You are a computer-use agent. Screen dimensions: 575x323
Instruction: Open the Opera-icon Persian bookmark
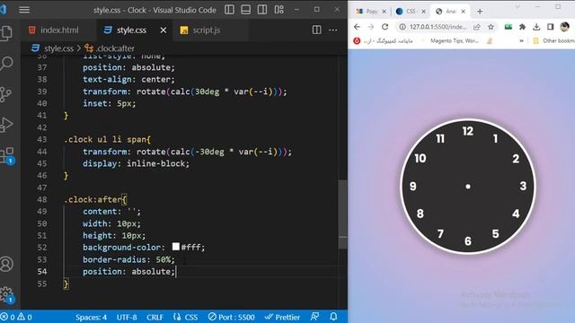tap(383, 40)
